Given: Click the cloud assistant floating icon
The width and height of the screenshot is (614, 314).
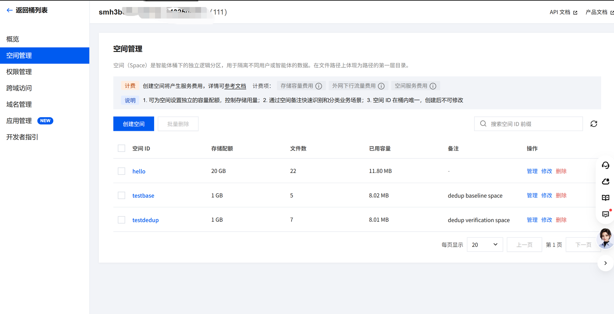Looking at the screenshot, I should click(605, 182).
